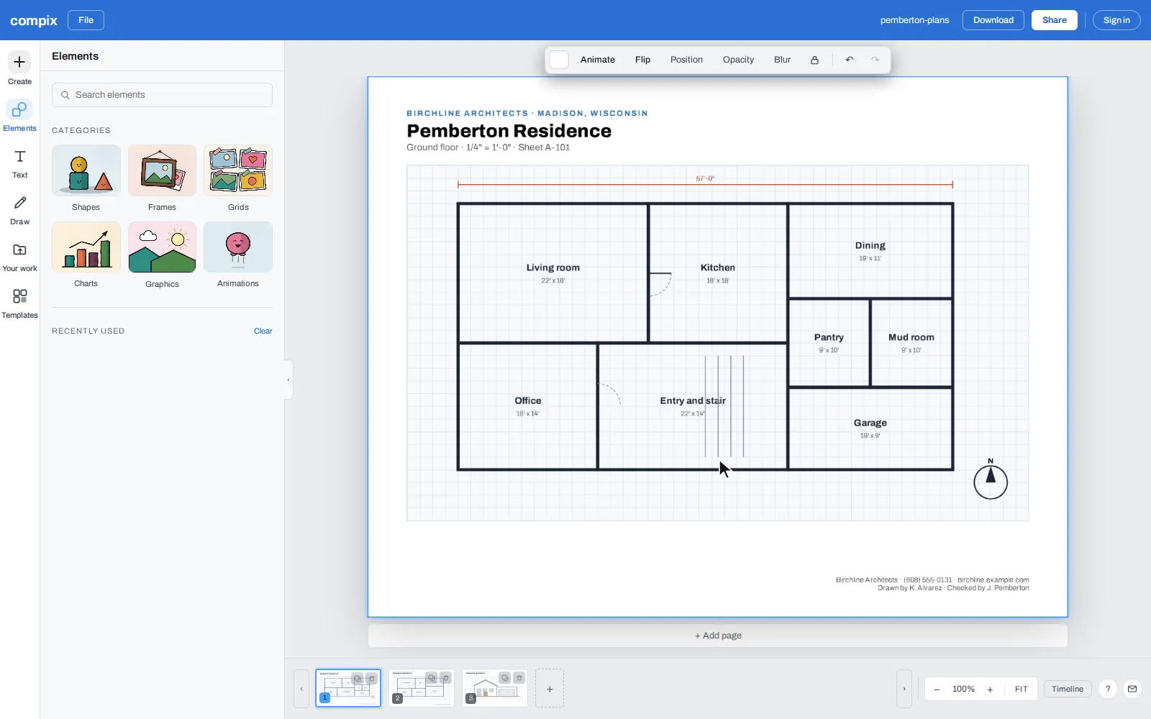Click the Add page bar

718,636
